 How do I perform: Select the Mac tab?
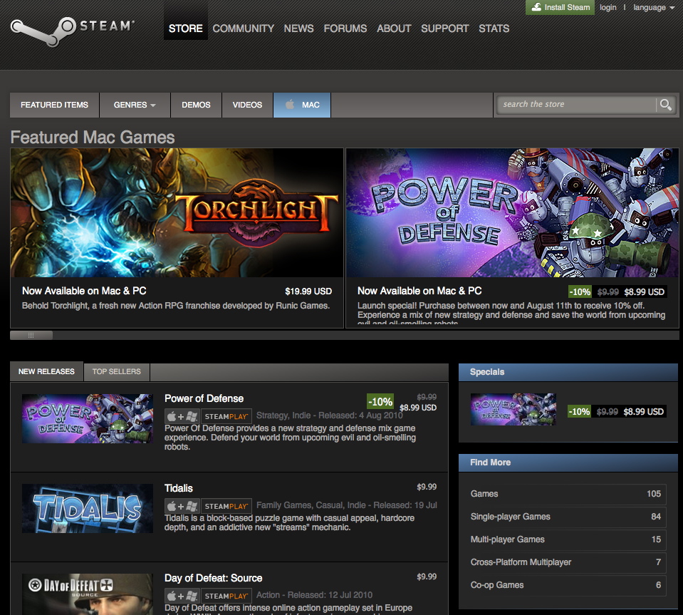(x=302, y=105)
